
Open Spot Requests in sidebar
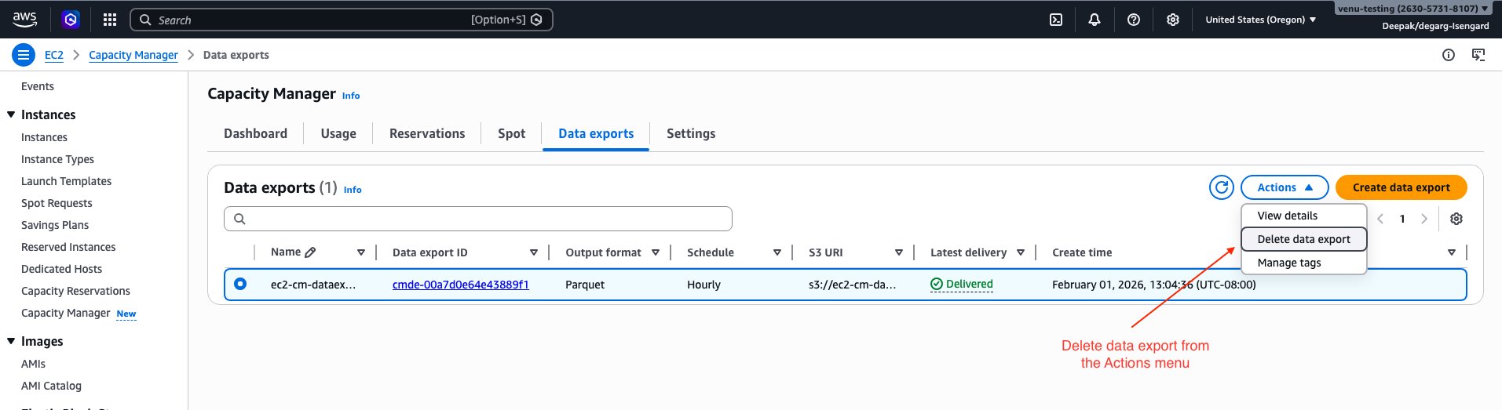[57, 203]
